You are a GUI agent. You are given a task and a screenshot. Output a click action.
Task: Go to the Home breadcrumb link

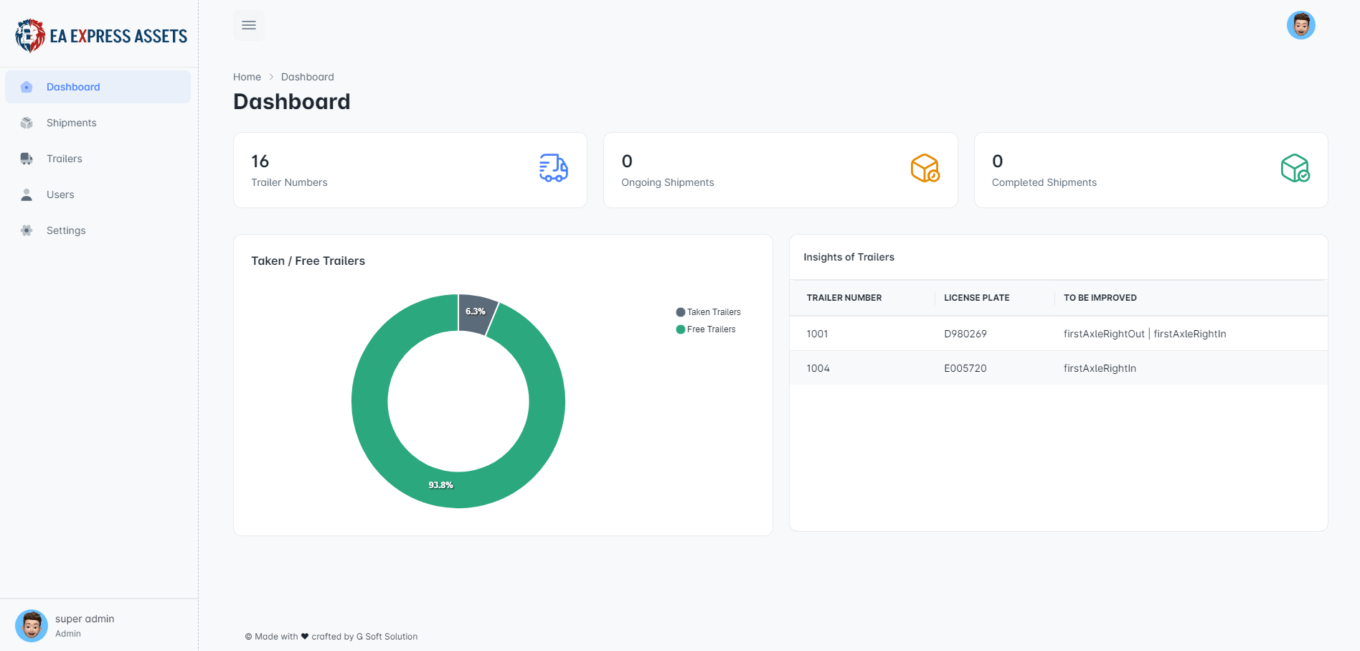click(x=247, y=77)
